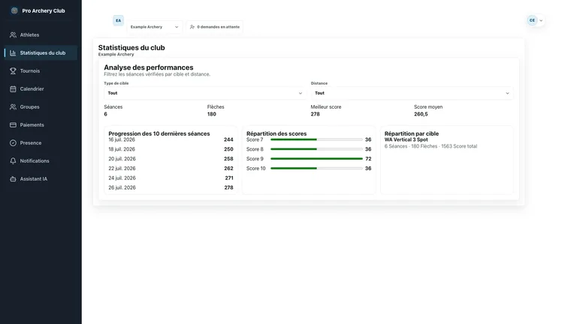Navigate to Groupes
The height and width of the screenshot is (324, 577).
[x=41, y=107]
